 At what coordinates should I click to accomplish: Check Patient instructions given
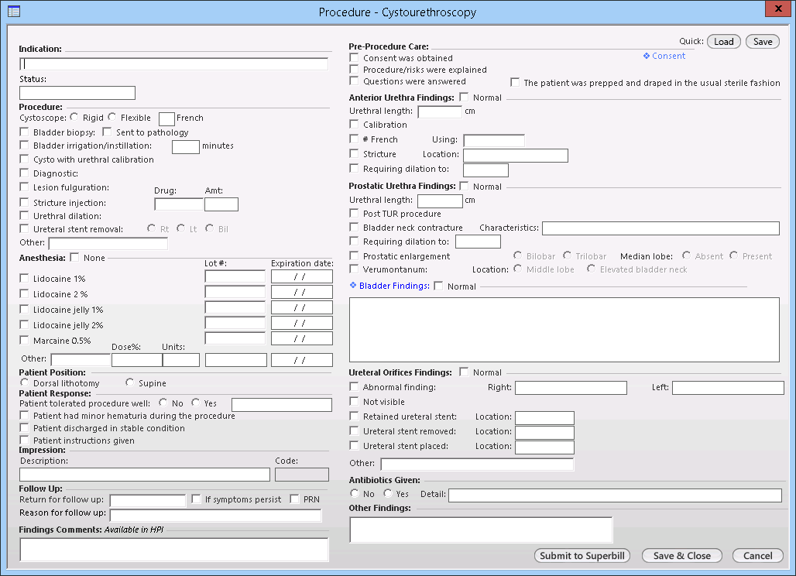(x=24, y=440)
